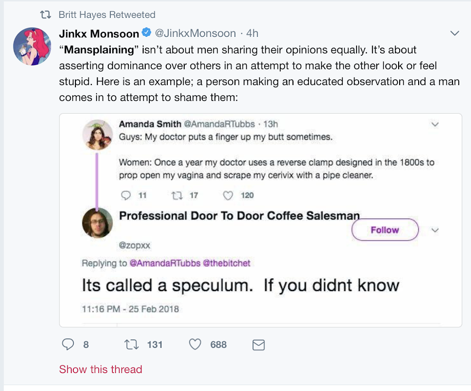Image resolution: width=471 pixels, height=391 pixels.
Task: Like Jinkx Monsoon's tweet via heart icon
Action: tap(195, 345)
